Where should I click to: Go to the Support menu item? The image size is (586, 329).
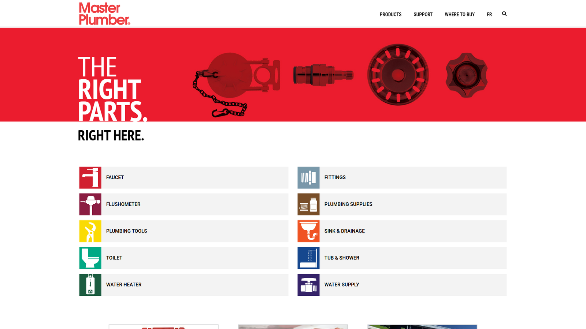423,15
